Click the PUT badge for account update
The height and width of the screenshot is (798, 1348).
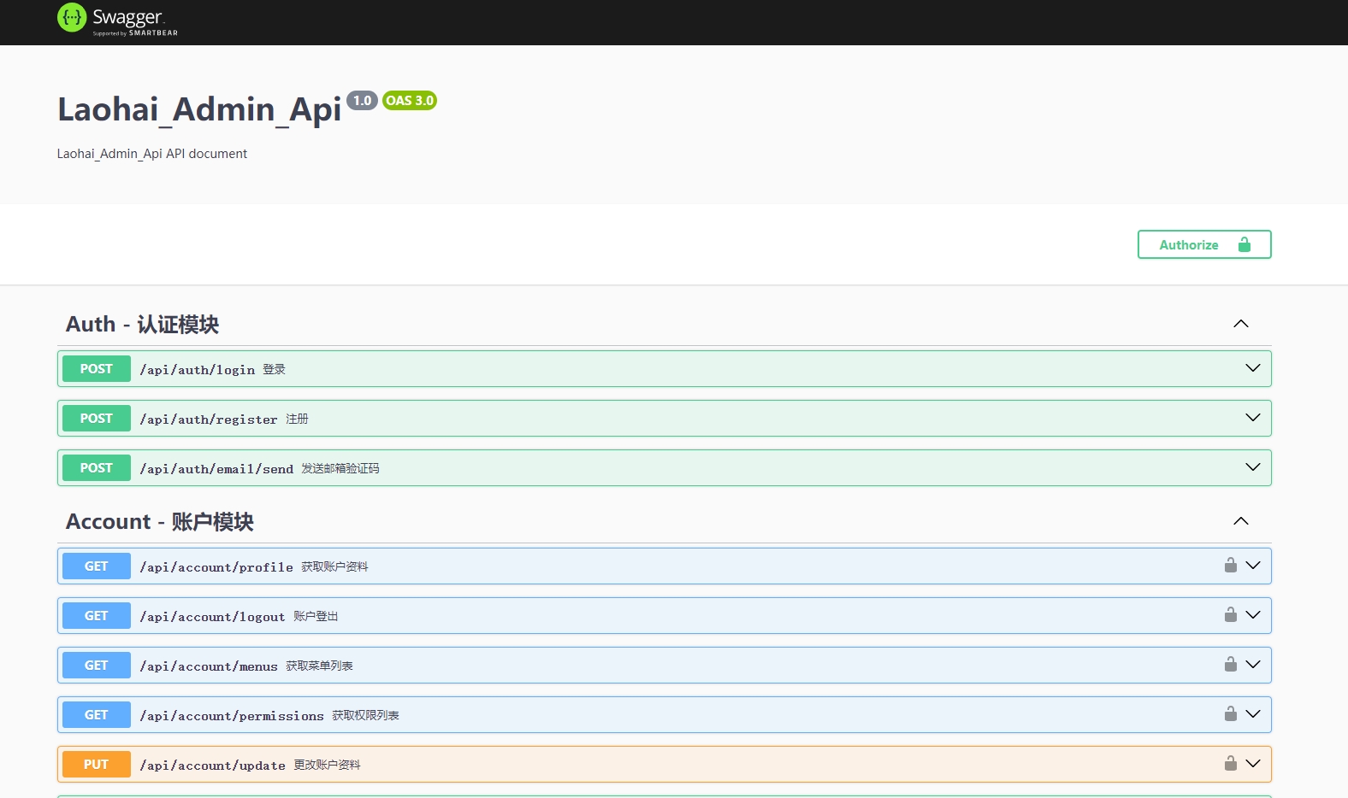tap(97, 765)
